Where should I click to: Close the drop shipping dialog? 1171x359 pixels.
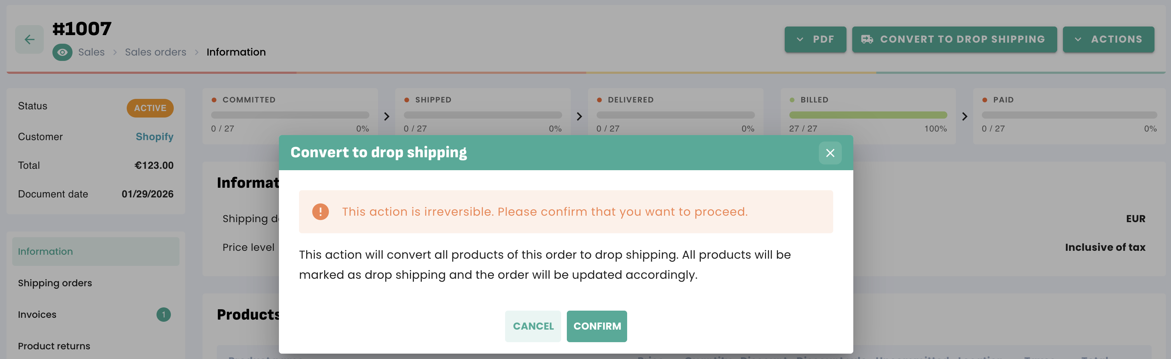(830, 153)
